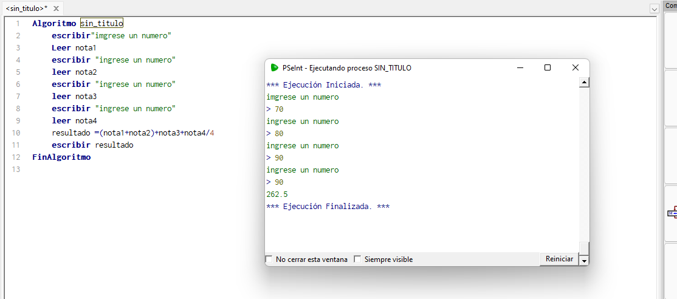This screenshot has height=299, width=677.
Task: Click line number 10 in the editor margin
Action: [16, 133]
